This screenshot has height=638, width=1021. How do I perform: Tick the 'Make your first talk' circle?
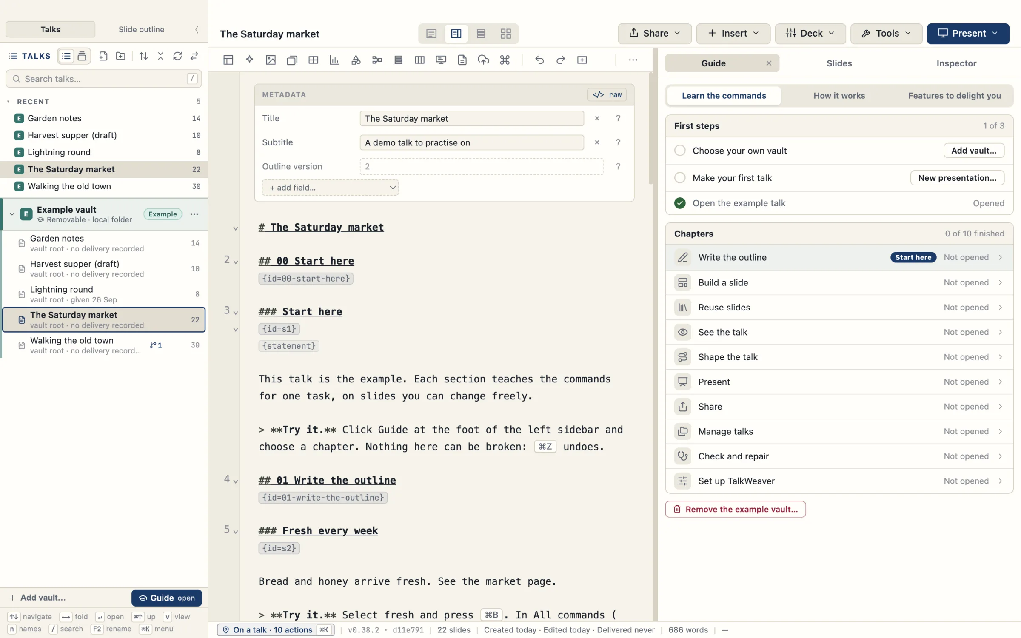pos(680,178)
